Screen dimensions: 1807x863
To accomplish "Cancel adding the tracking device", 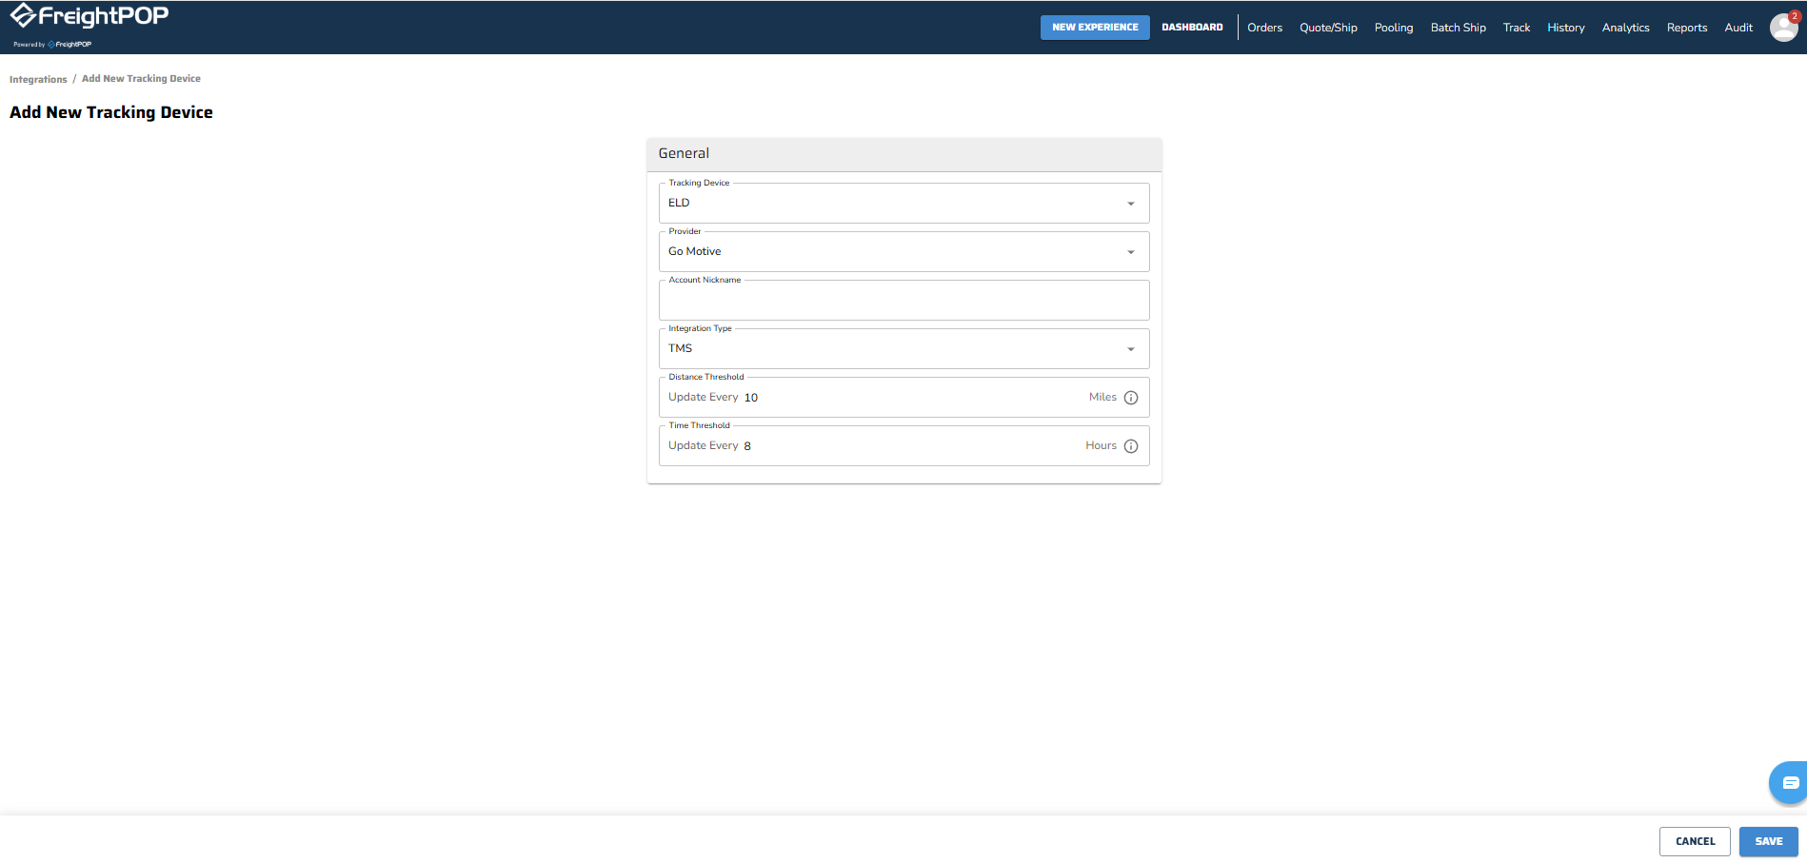I will pos(1695,841).
